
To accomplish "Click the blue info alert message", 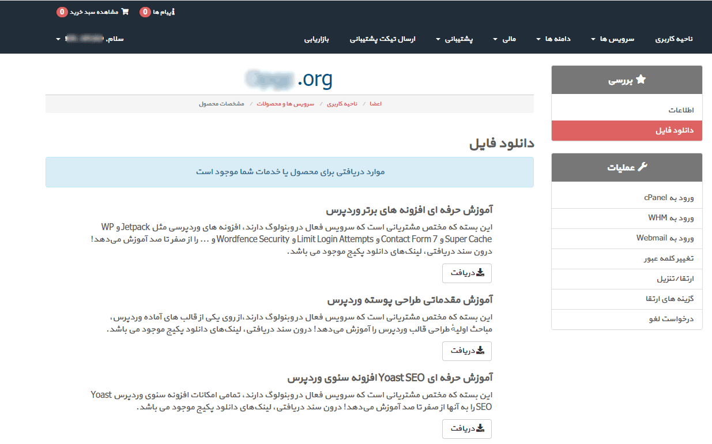I will point(289,172).
